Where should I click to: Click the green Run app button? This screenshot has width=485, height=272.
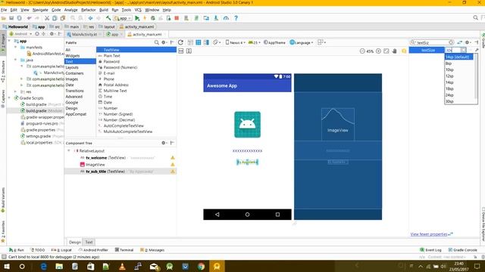[x=137, y=18]
